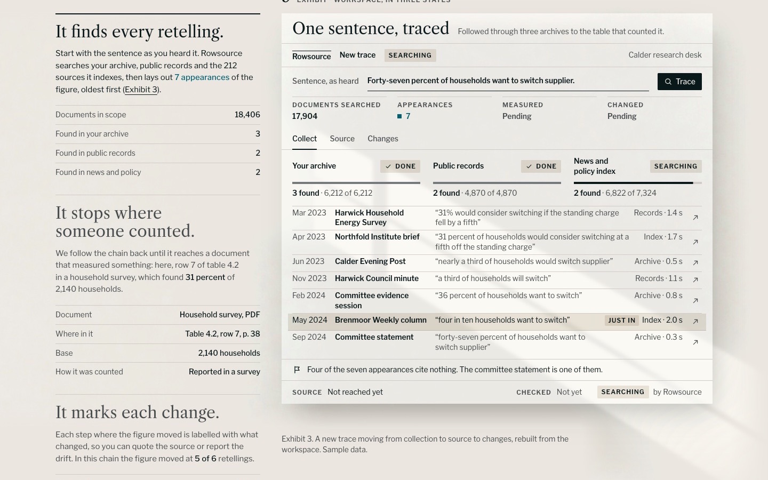
Task: Click the Trace button
Action: [x=679, y=82]
